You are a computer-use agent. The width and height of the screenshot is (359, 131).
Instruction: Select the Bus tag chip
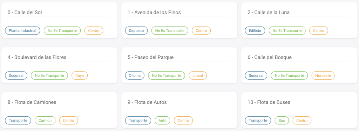pos(282,121)
